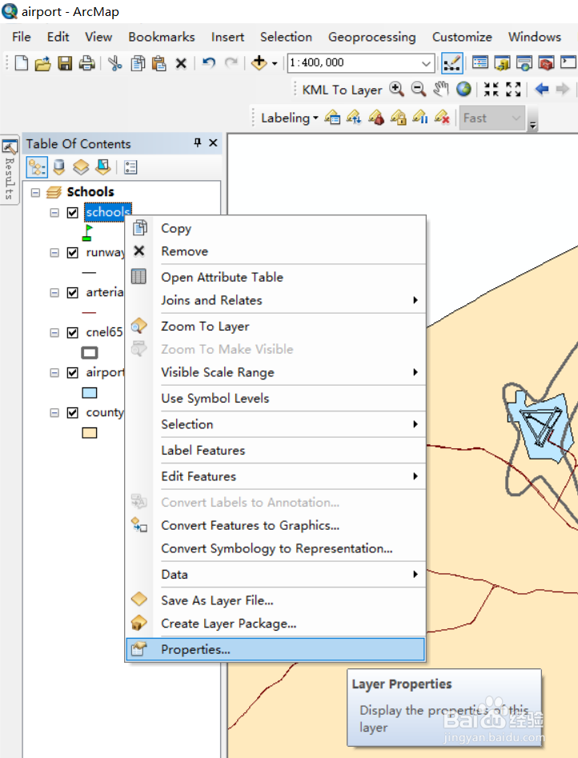
Task: Click the cnel65 outline symbol swatch
Action: [x=90, y=353]
